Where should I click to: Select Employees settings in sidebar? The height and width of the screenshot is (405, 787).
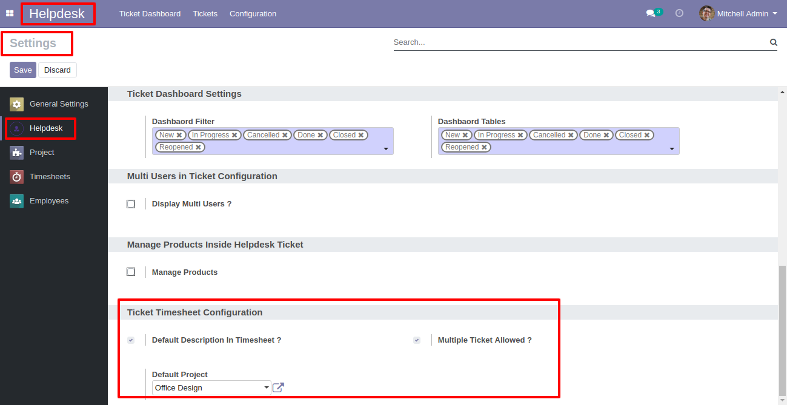tap(54, 201)
